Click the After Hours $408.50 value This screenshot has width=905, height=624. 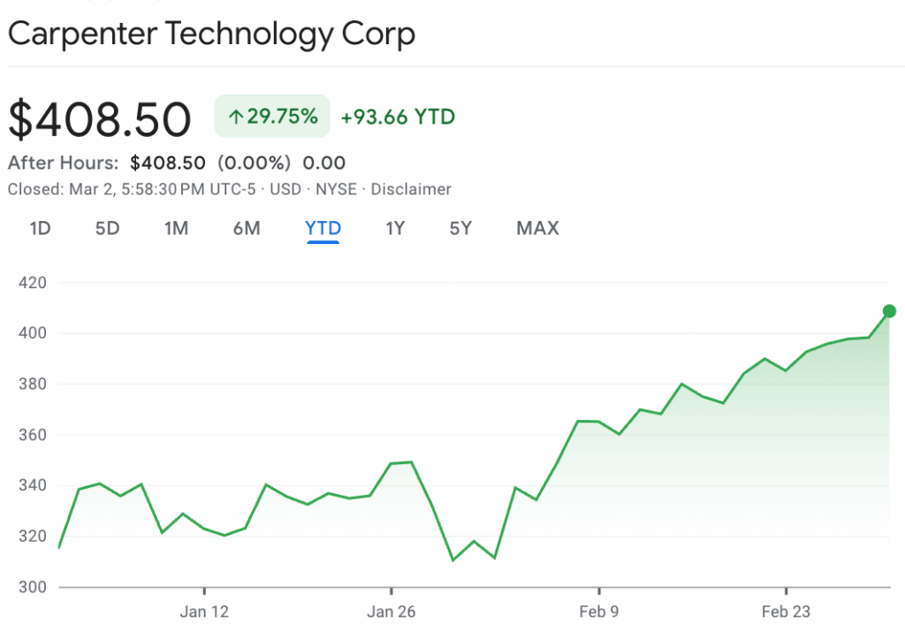point(168,164)
